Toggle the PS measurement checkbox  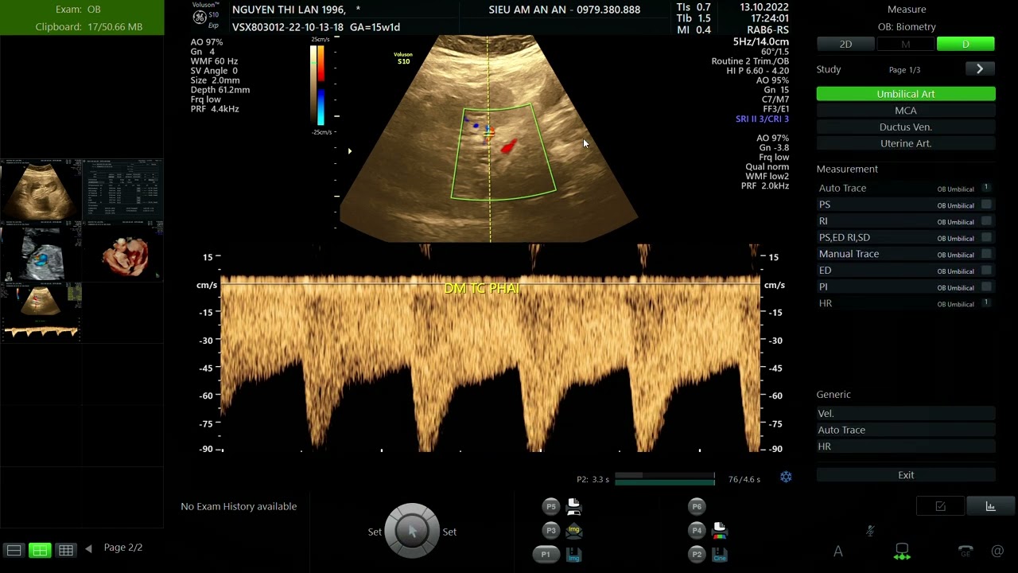(986, 205)
